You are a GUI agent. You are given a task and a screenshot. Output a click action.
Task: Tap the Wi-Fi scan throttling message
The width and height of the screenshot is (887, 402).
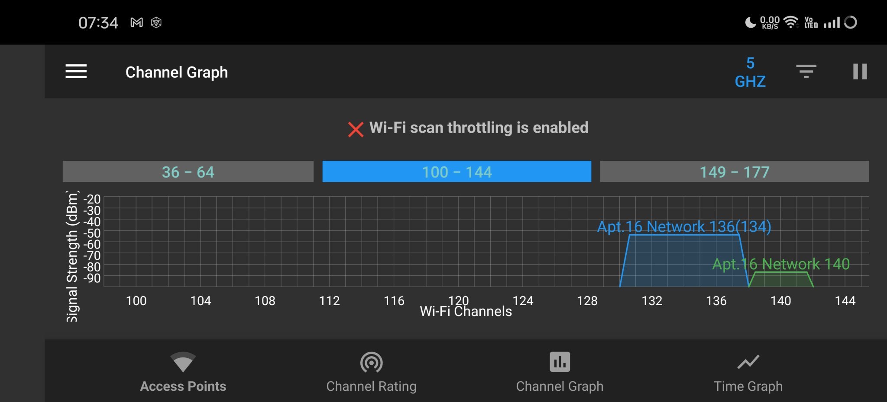(479, 128)
